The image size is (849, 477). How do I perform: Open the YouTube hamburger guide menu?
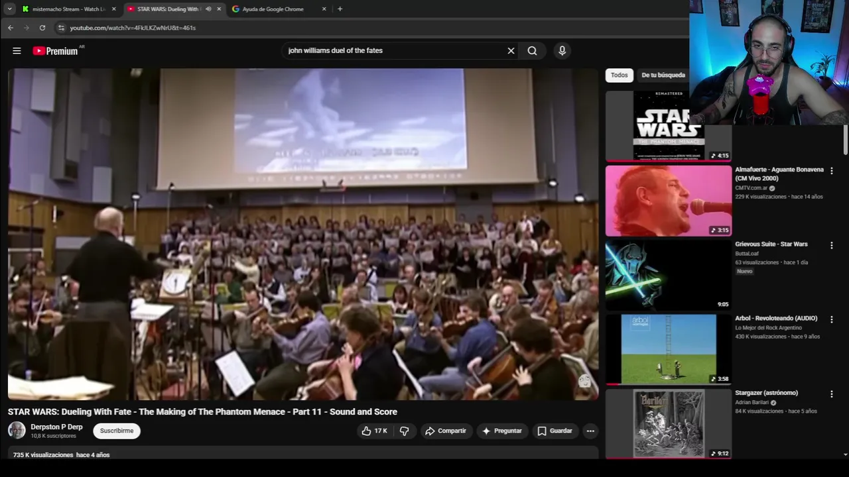[x=17, y=50]
